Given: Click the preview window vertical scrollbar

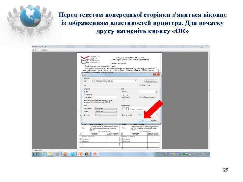Looking at the screenshot, I should tap(209, 100).
